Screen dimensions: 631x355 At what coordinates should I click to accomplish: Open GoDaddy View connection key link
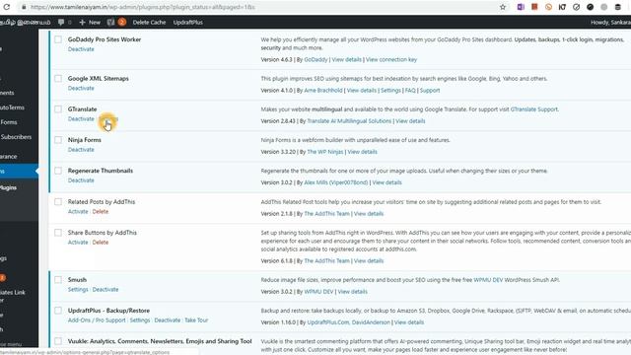tap(391, 59)
